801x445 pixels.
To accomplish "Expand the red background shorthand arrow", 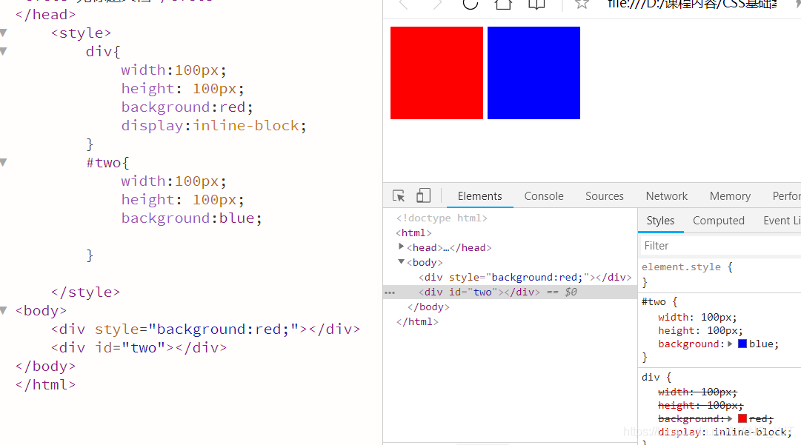I will click(730, 418).
